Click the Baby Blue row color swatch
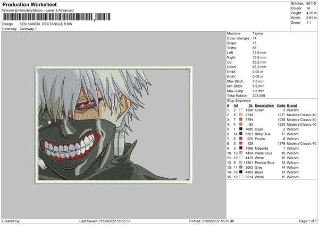This screenshot has height=225, width=319. click(241, 134)
